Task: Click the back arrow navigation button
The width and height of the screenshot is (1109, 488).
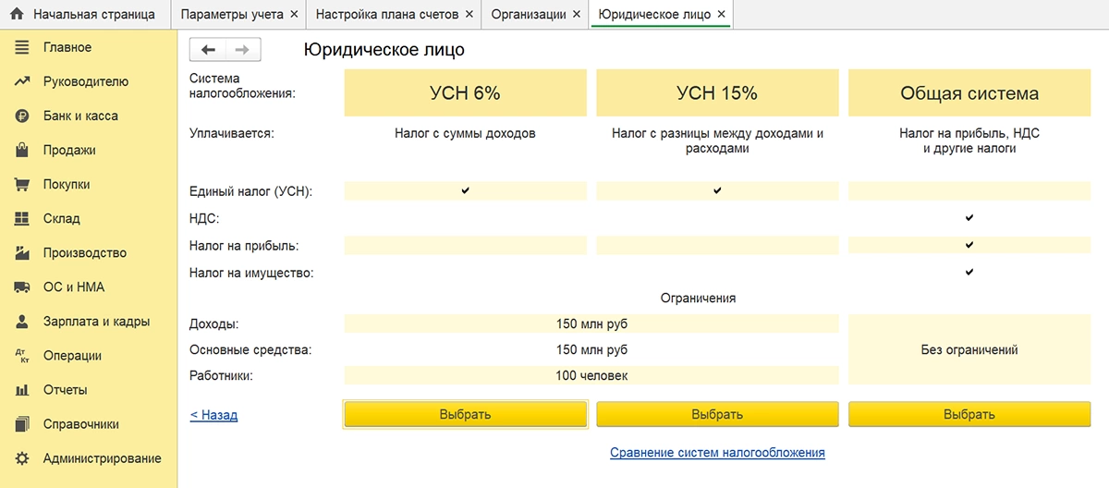Action: coord(208,50)
